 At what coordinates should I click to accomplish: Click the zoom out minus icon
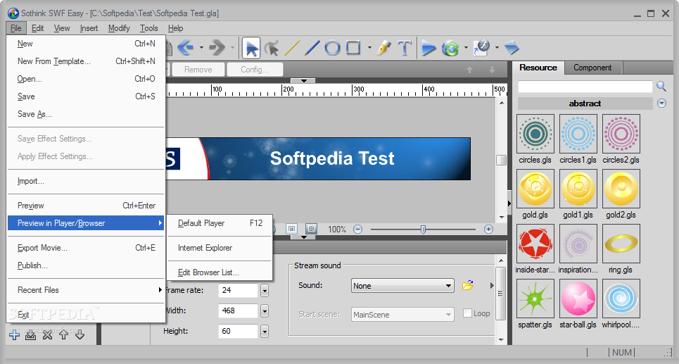point(357,230)
